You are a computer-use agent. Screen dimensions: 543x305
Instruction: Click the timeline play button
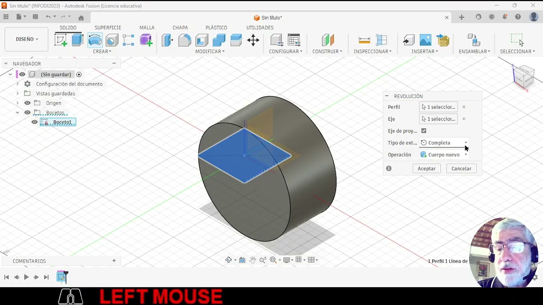[x=26, y=277]
